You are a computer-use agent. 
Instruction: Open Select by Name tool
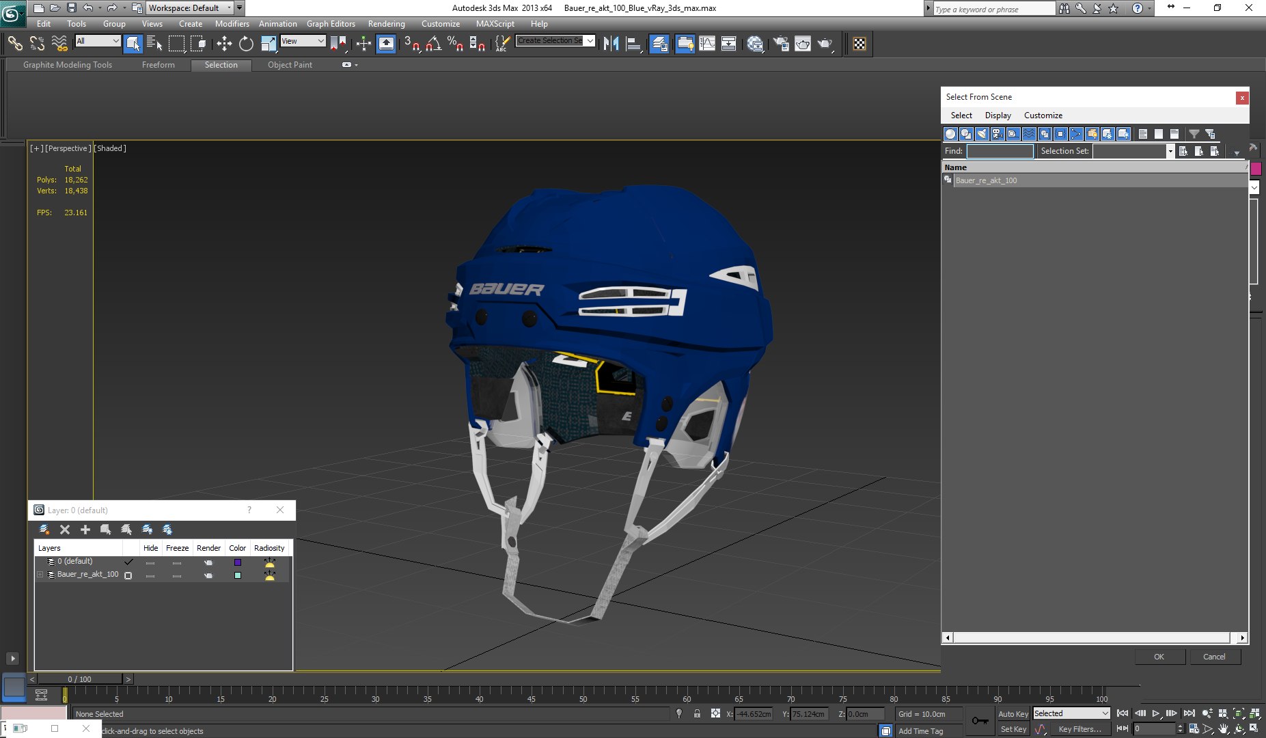(154, 44)
